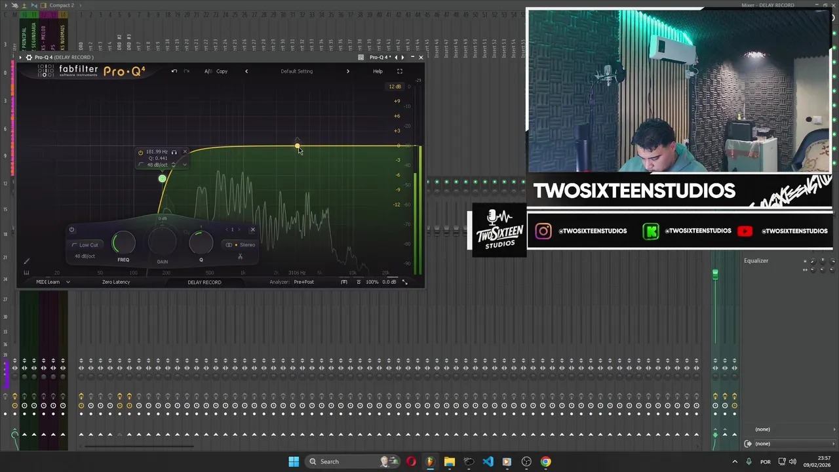Image resolution: width=839 pixels, height=472 pixels.
Task: Open the Compact 2 mixer layout dropdown
Action: (61, 5)
